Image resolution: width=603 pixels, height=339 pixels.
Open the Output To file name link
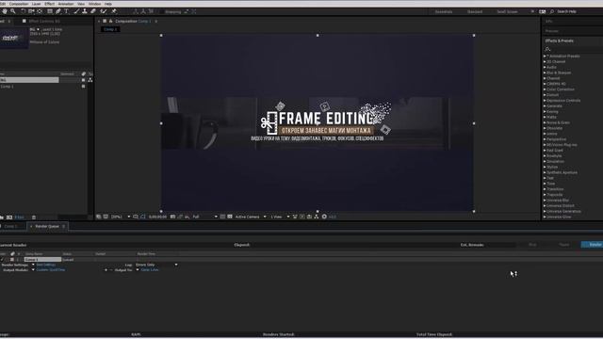click(x=149, y=270)
